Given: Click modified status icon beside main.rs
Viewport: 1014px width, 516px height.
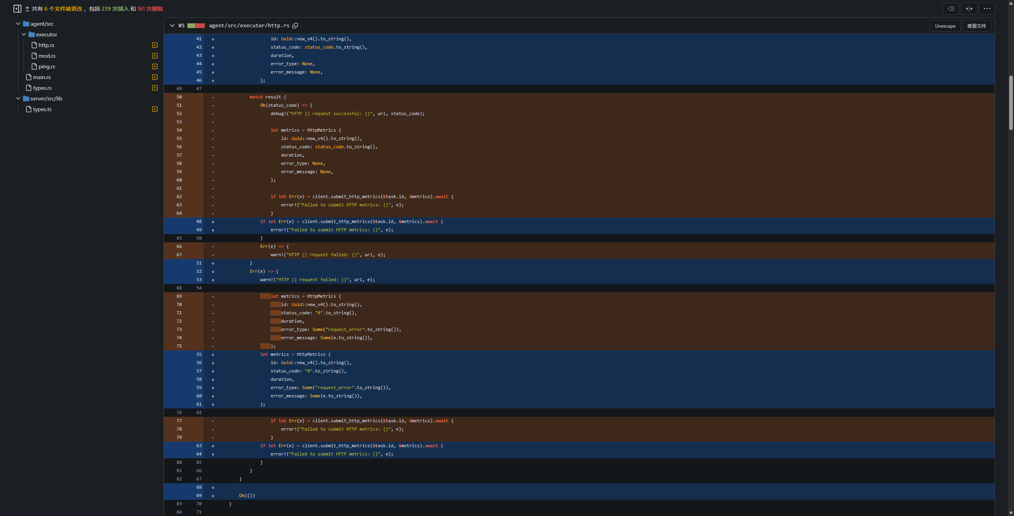Looking at the screenshot, I should coord(155,77).
